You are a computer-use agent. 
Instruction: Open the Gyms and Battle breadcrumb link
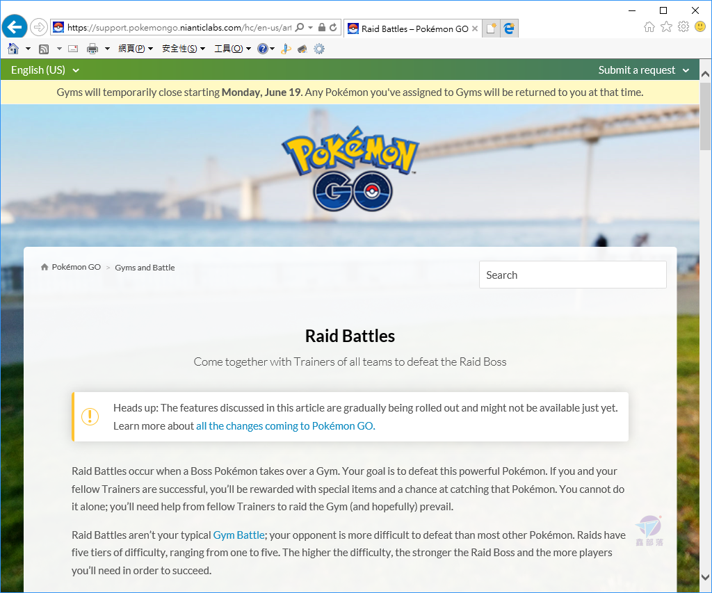pos(145,268)
